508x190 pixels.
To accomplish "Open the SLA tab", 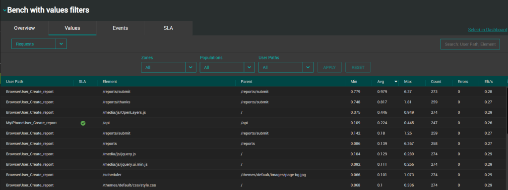I will (168, 28).
